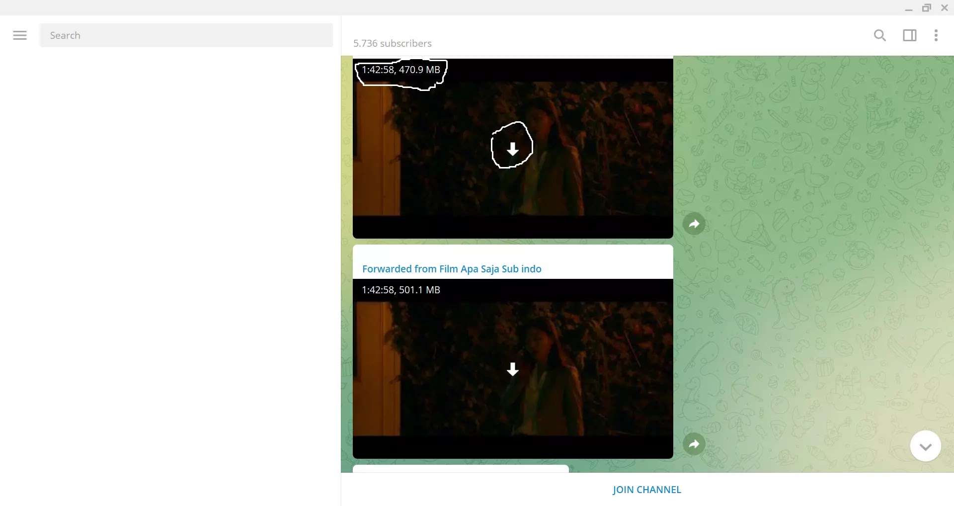Restore down the Telegram window
The image size is (954, 506).
point(927,8)
